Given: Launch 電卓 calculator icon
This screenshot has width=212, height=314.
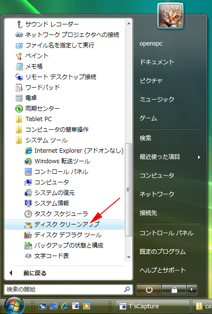Looking at the screenshot, I should tap(19, 98).
